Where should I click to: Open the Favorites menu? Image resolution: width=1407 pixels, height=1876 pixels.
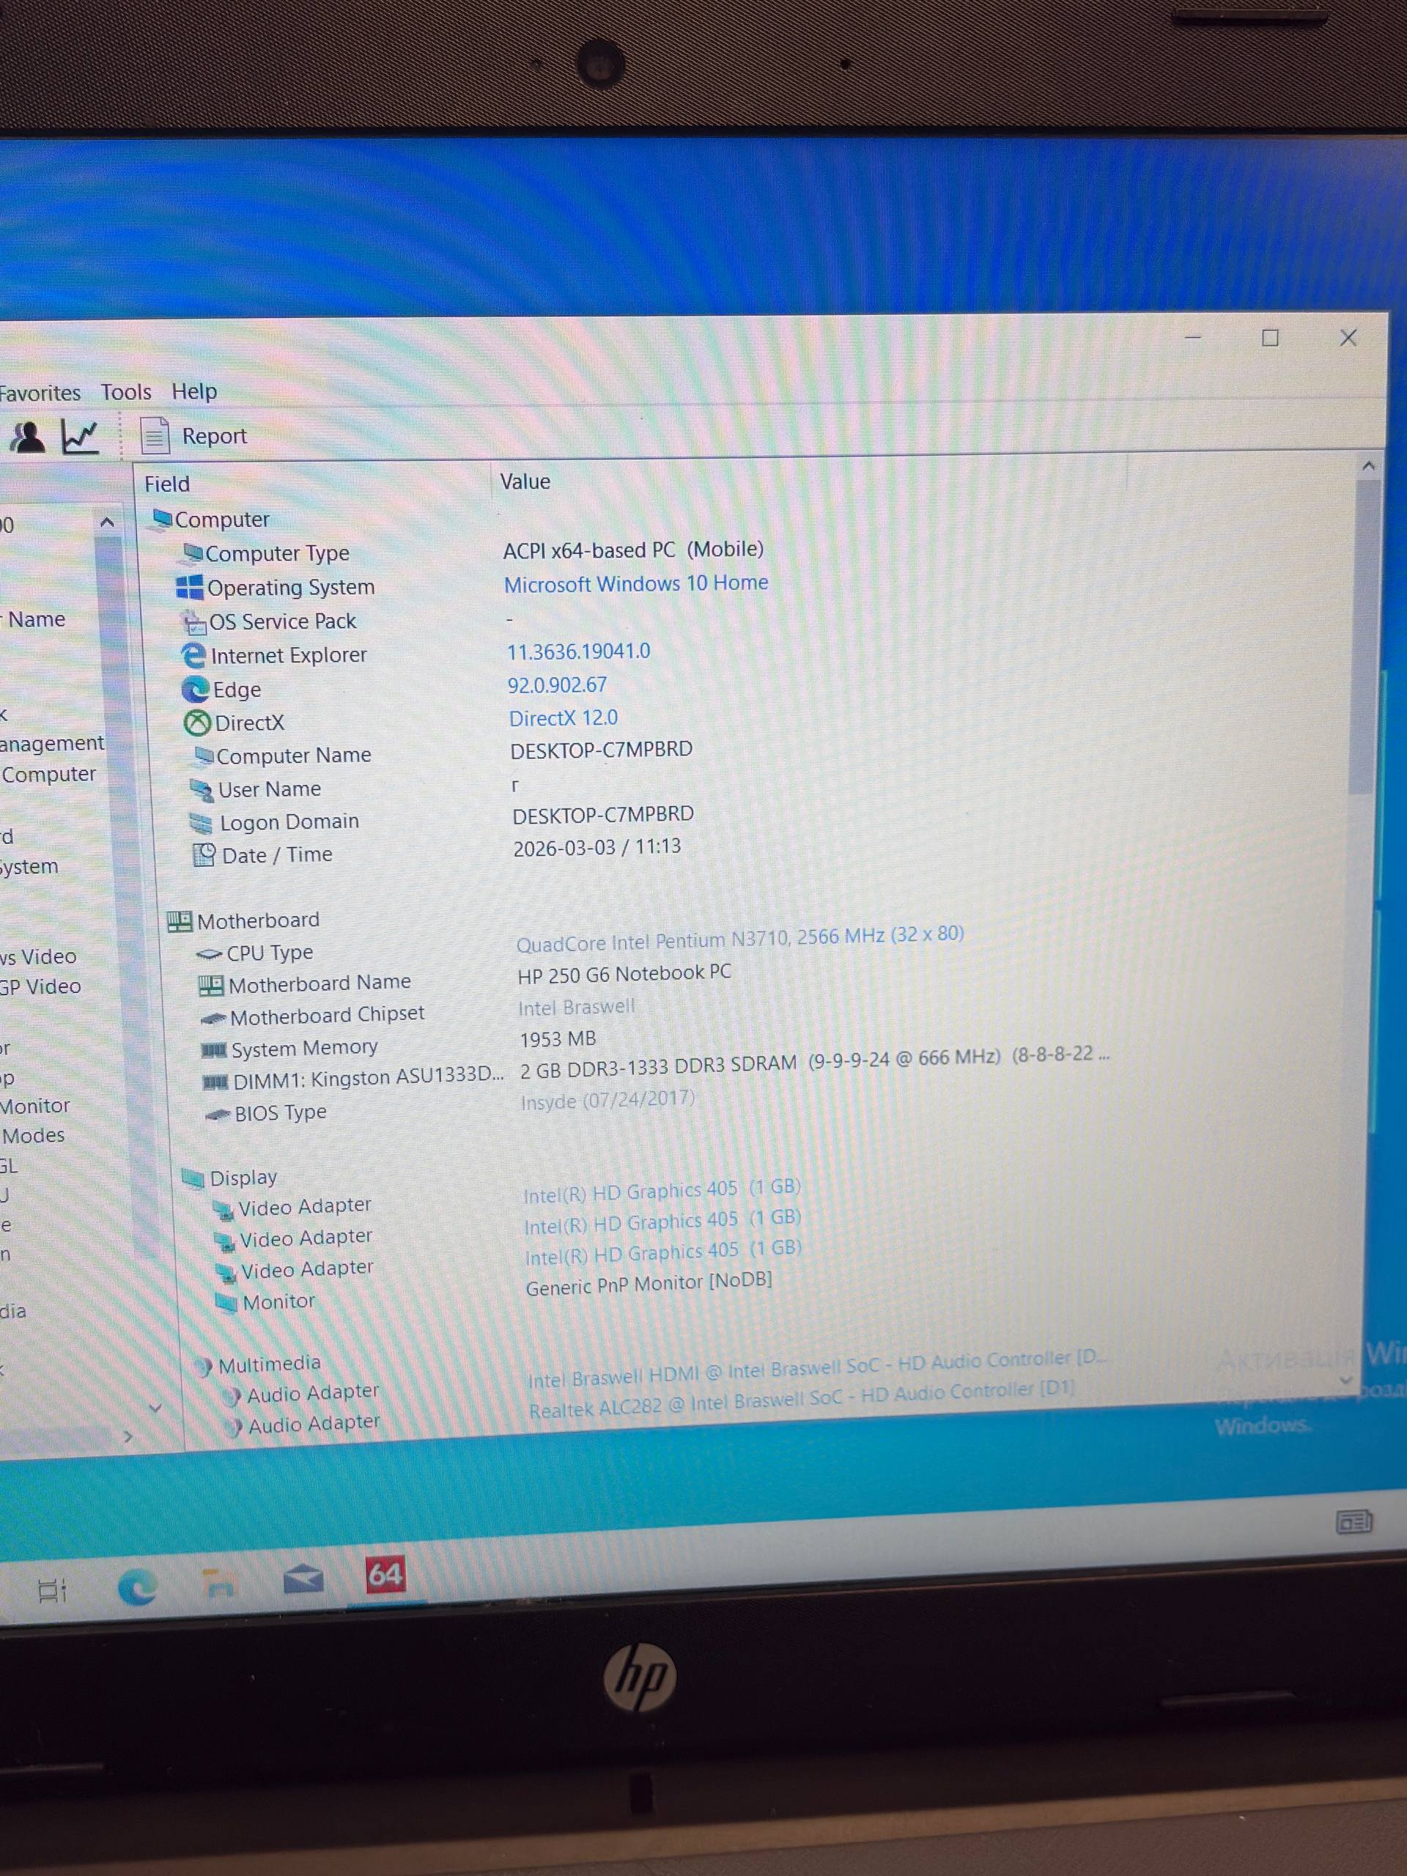click(x=39, y=394)
